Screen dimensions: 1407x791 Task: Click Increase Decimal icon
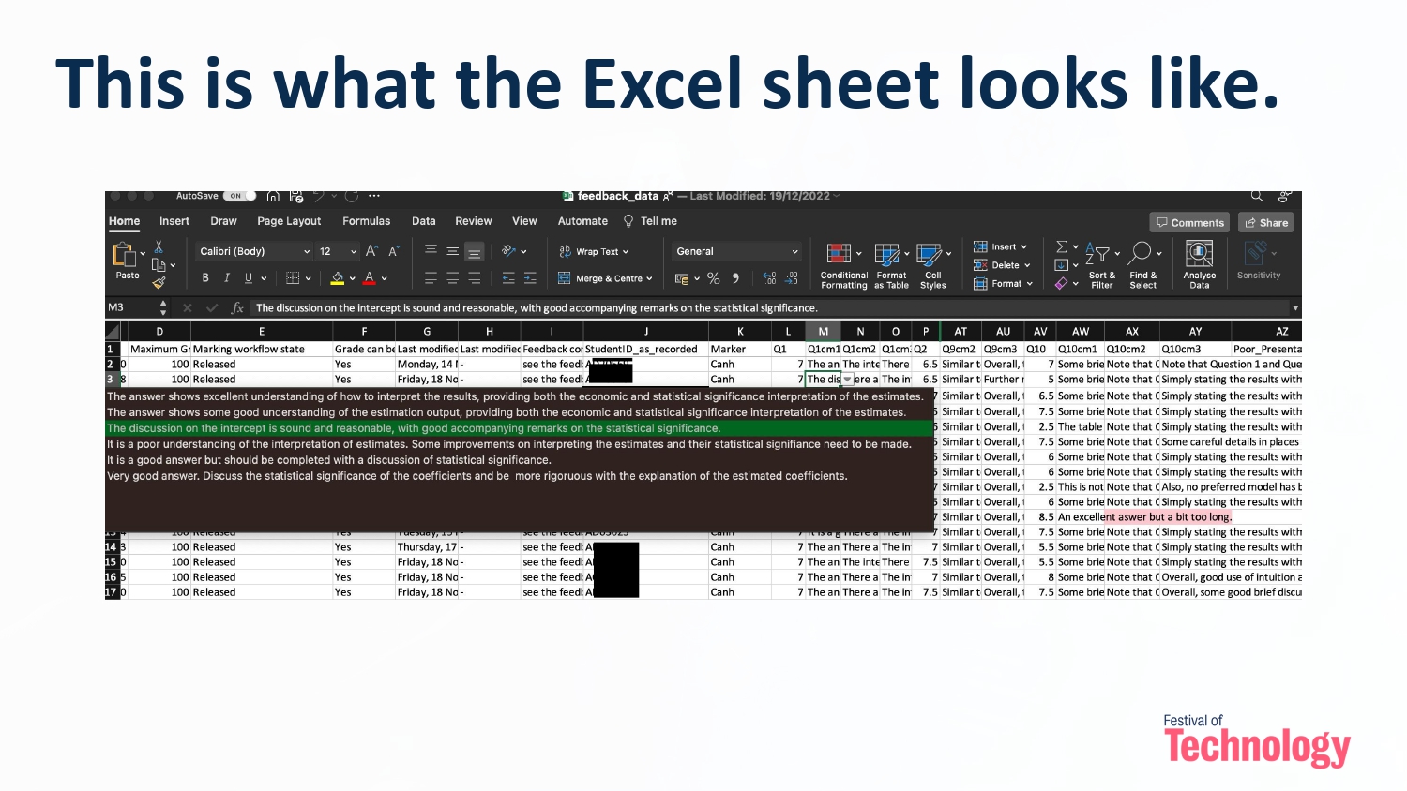770,278
